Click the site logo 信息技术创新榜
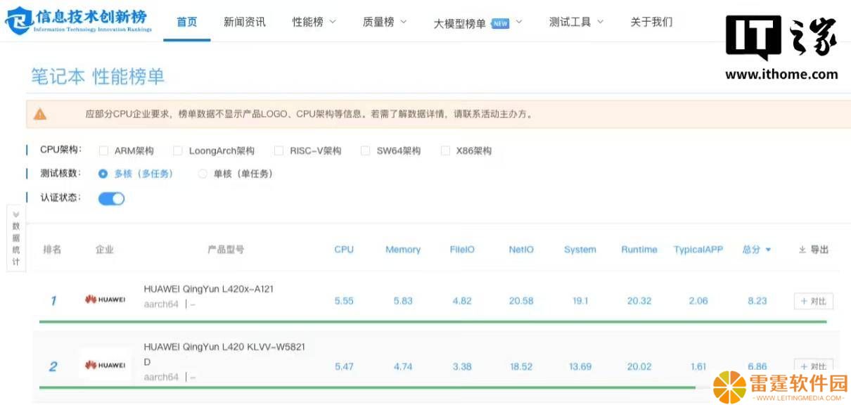The width and height of the screenshot is (851, 405). [x=79, y=21]
